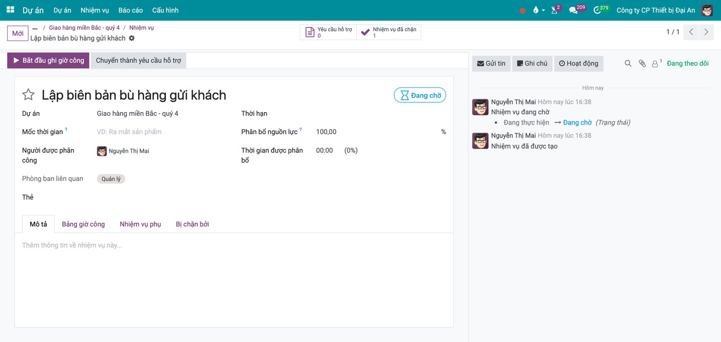Switch to the Bị chặn bởi tab

click(193, 224)
